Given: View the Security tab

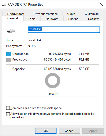Looking at the screenshot, I should 93,19.
